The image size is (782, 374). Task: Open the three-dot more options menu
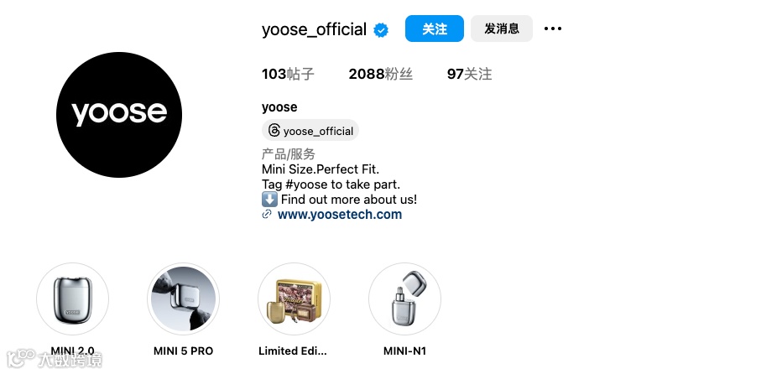tap(553, 29)
